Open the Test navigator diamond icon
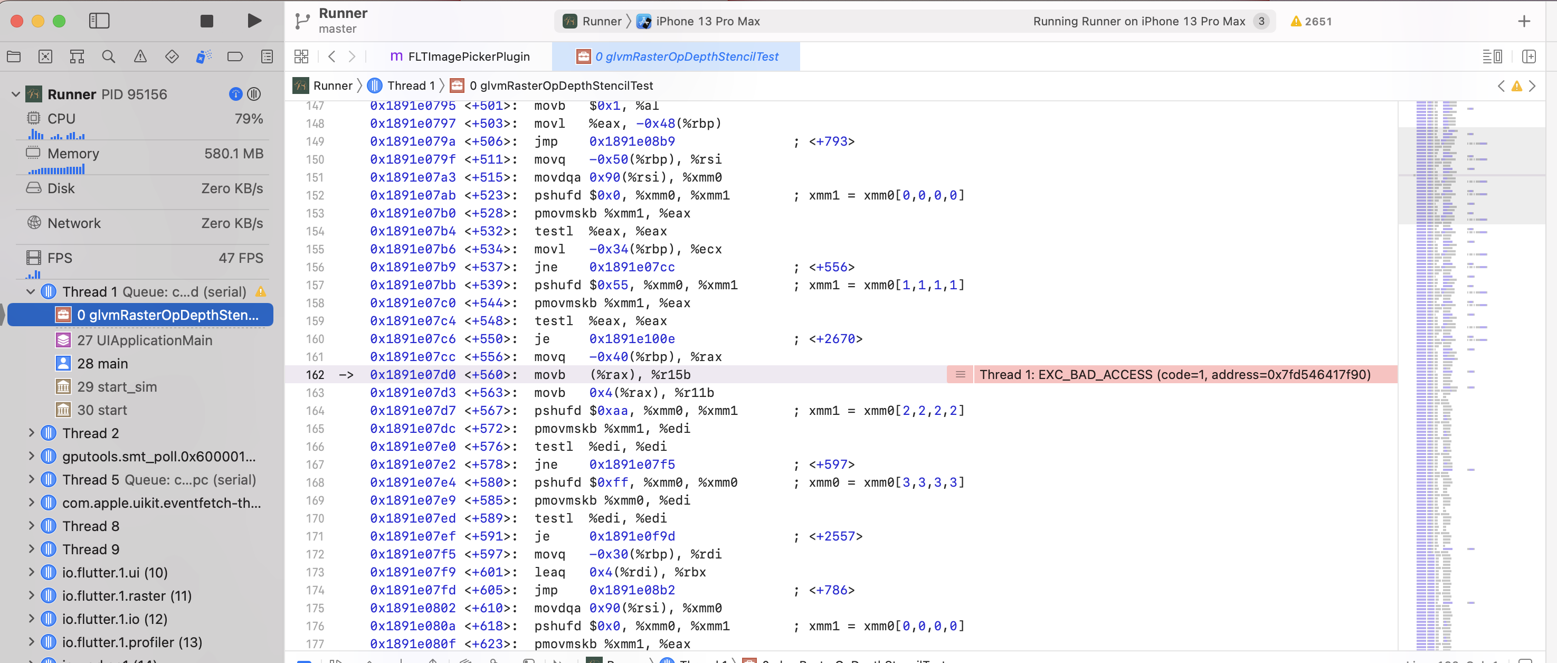The height and width of the screenshot is (663, 1557). pyautogui.click(x=172, y=56)
